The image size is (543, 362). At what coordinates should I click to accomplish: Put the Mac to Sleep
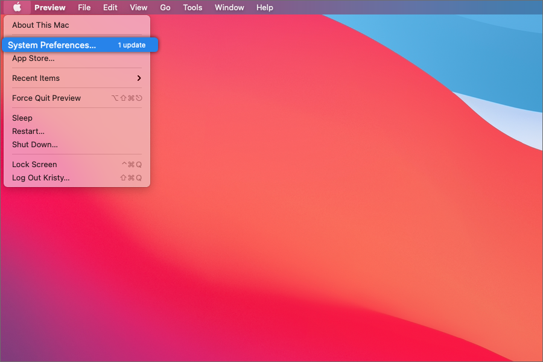point(22,118)
